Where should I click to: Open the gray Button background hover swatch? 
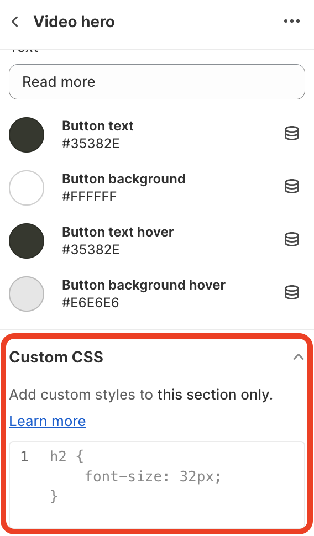pos(27,293)
